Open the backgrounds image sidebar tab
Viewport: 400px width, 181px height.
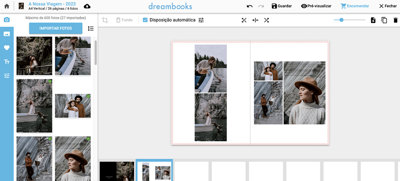(7, 34)
